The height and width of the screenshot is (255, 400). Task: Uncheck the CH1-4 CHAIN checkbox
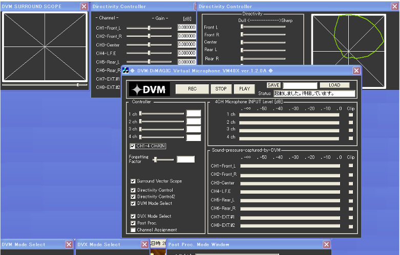[133, 146]
